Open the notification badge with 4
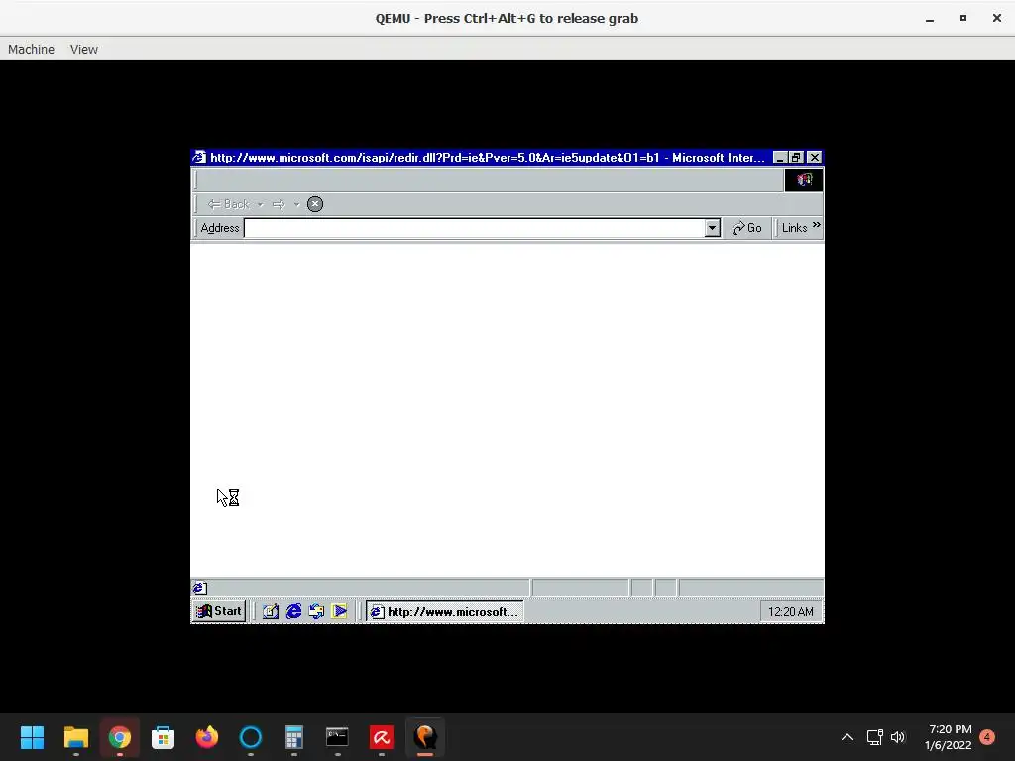The image size is (1015, 761). click(987, 737)
